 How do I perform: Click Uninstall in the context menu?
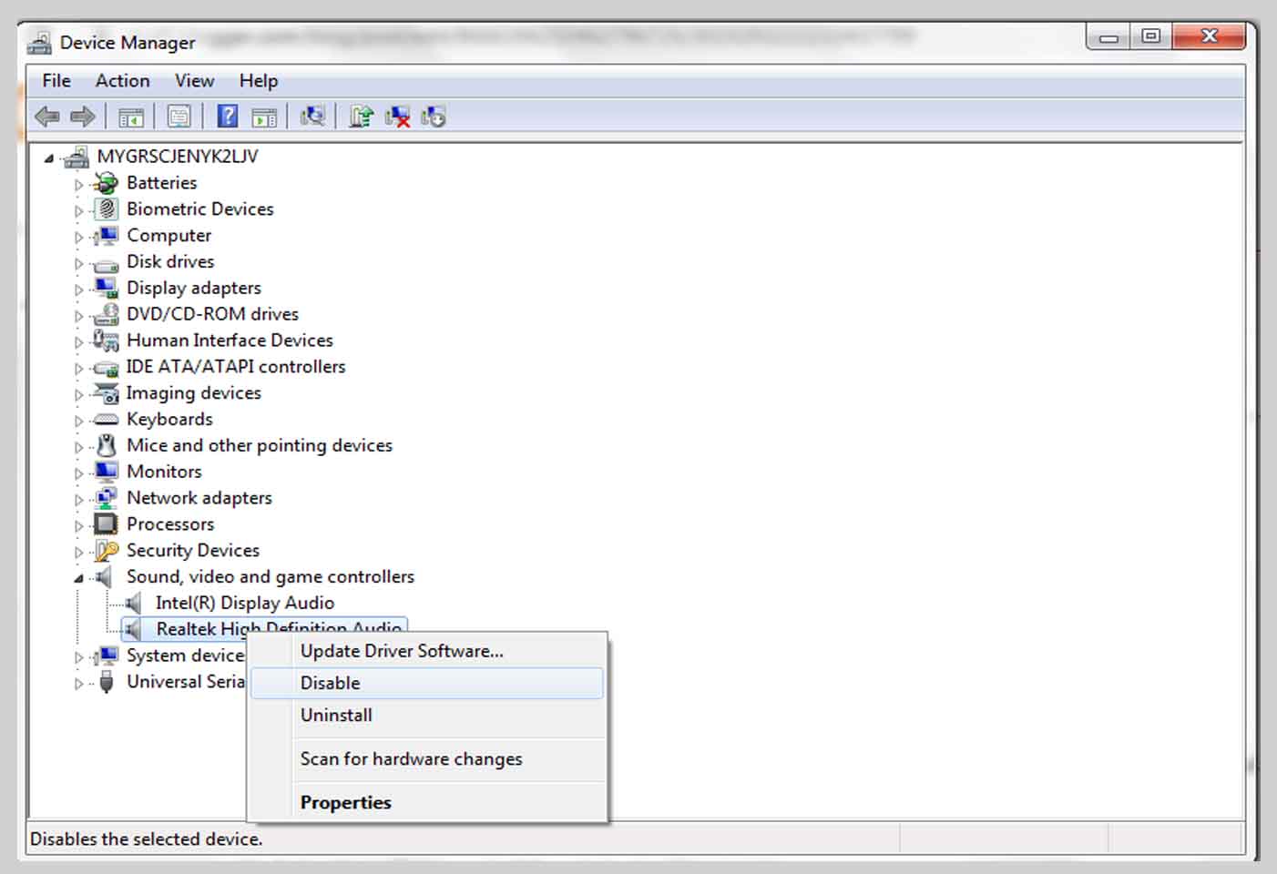[336, 716]
